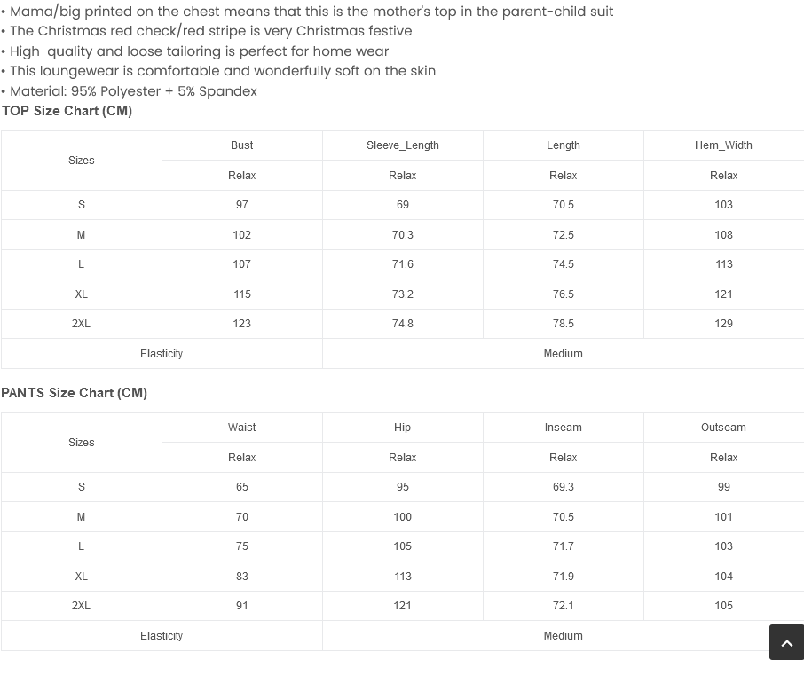Select the hem width value 129
The image size is (804, 683).
click(723, 324)
